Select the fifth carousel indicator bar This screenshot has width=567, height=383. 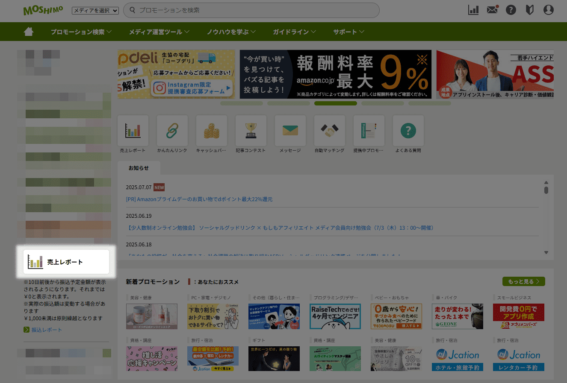430,103
